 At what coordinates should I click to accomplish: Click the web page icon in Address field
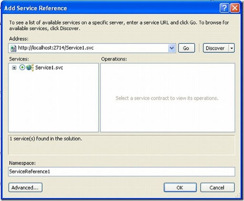[13, 48]
